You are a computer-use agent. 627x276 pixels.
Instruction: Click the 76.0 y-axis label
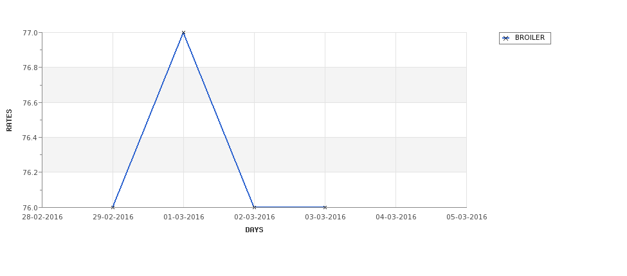point(30,208)
